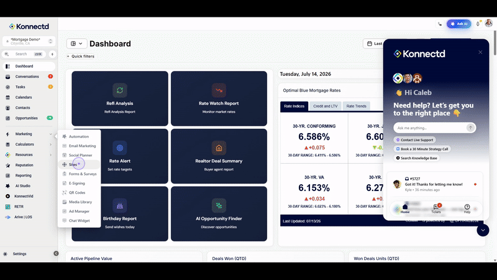Open Calendars in the sidebar
Viewport: 497px width, 280px height.
click(29, 97)
